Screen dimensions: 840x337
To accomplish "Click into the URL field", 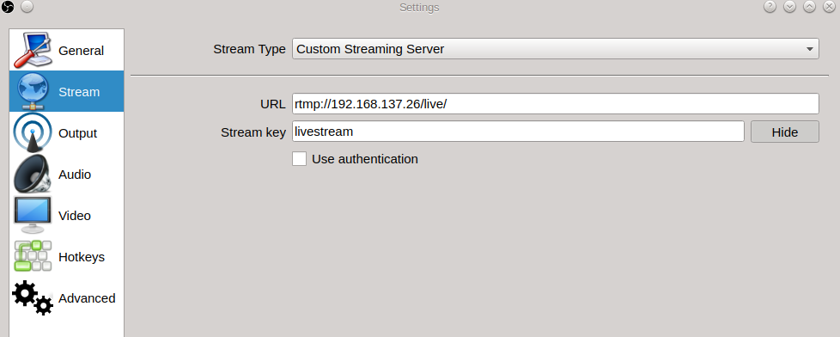I will (x=556, y=103).
